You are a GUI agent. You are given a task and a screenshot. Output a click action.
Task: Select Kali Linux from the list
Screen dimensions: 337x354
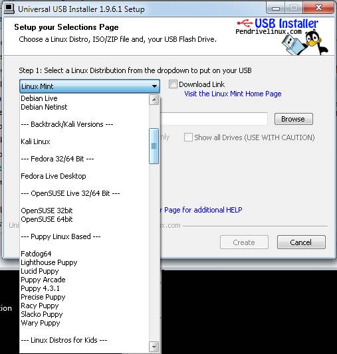click(x=35, y=141)
